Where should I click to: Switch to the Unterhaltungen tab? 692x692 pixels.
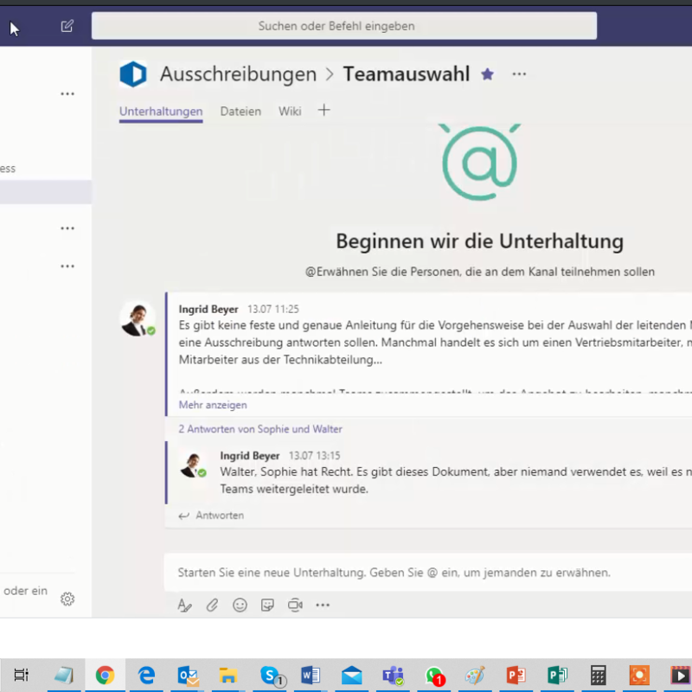(161, 112)
